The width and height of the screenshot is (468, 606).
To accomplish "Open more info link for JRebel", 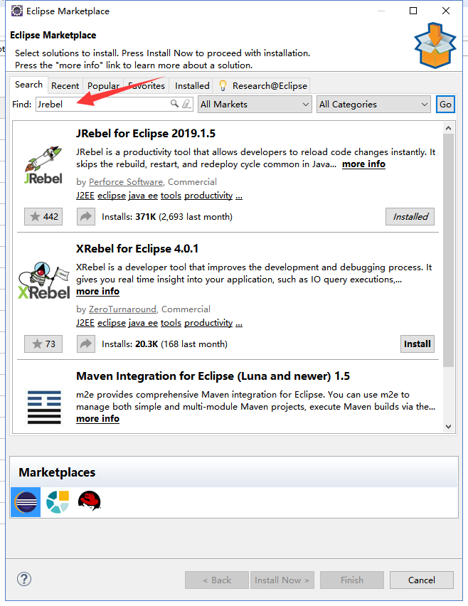I will (363, 164).
